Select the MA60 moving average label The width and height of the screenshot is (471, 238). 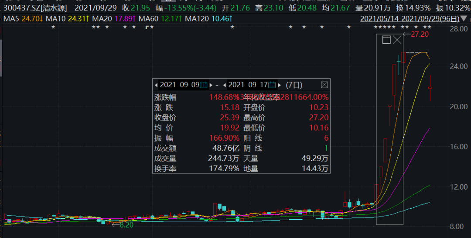[147, 19]
